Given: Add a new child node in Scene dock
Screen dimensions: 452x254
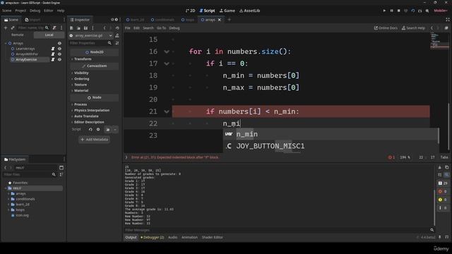Looking at the screenshot, I should coord(6,28).
